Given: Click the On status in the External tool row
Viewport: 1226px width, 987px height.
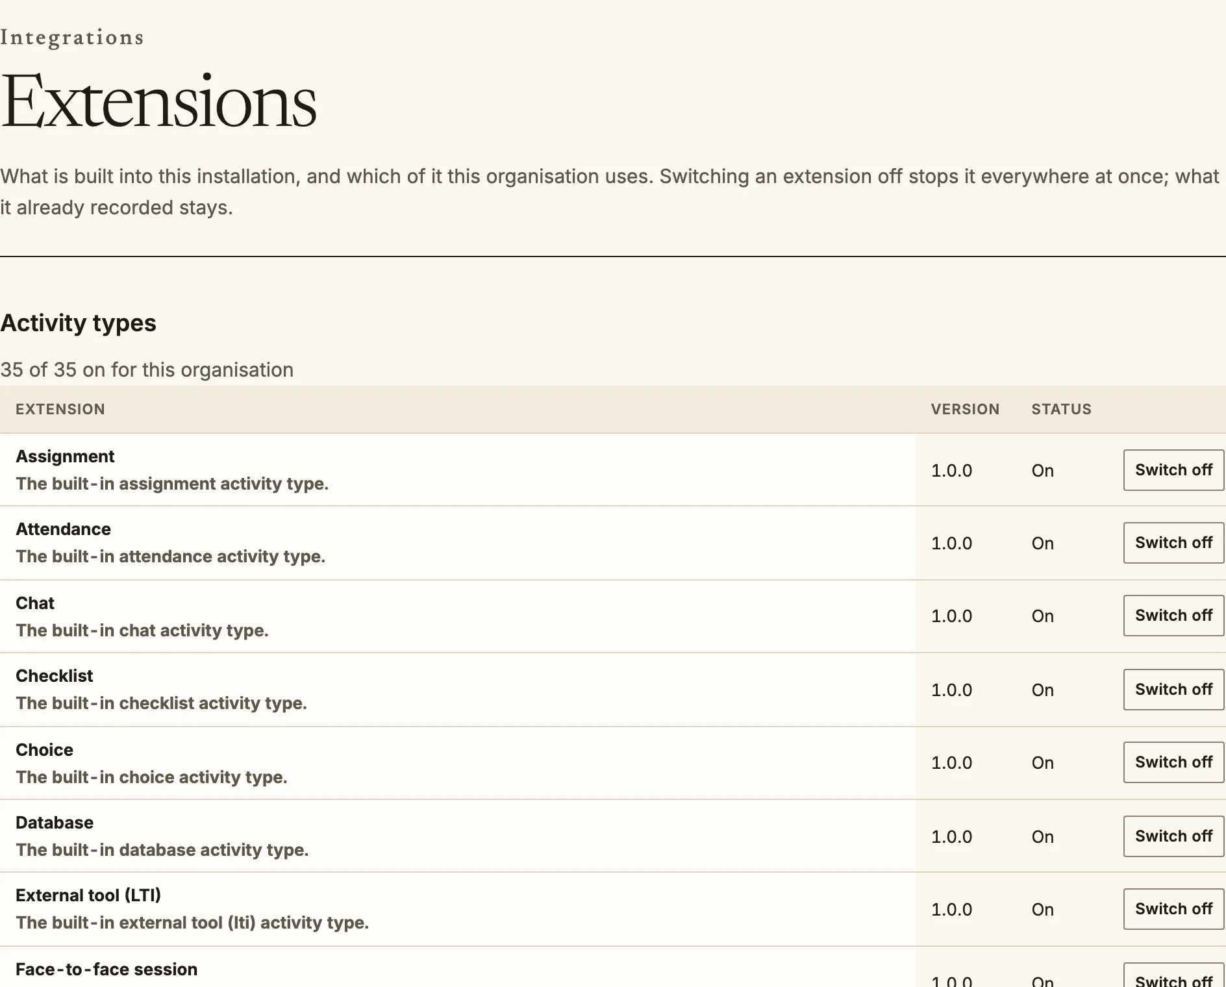Looking at the screenshot, I should coord(1042,910).
